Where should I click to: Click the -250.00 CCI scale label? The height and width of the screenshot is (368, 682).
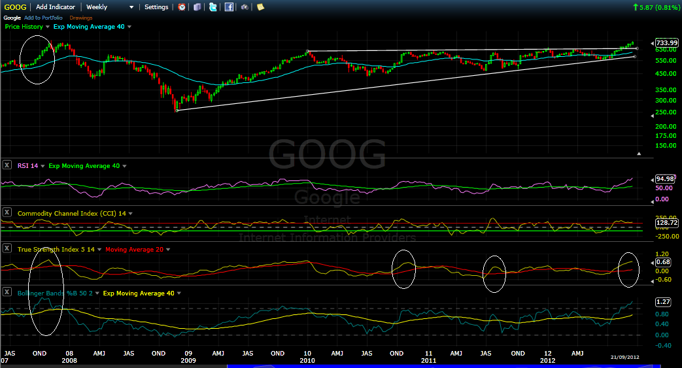(x=667, y=236)
